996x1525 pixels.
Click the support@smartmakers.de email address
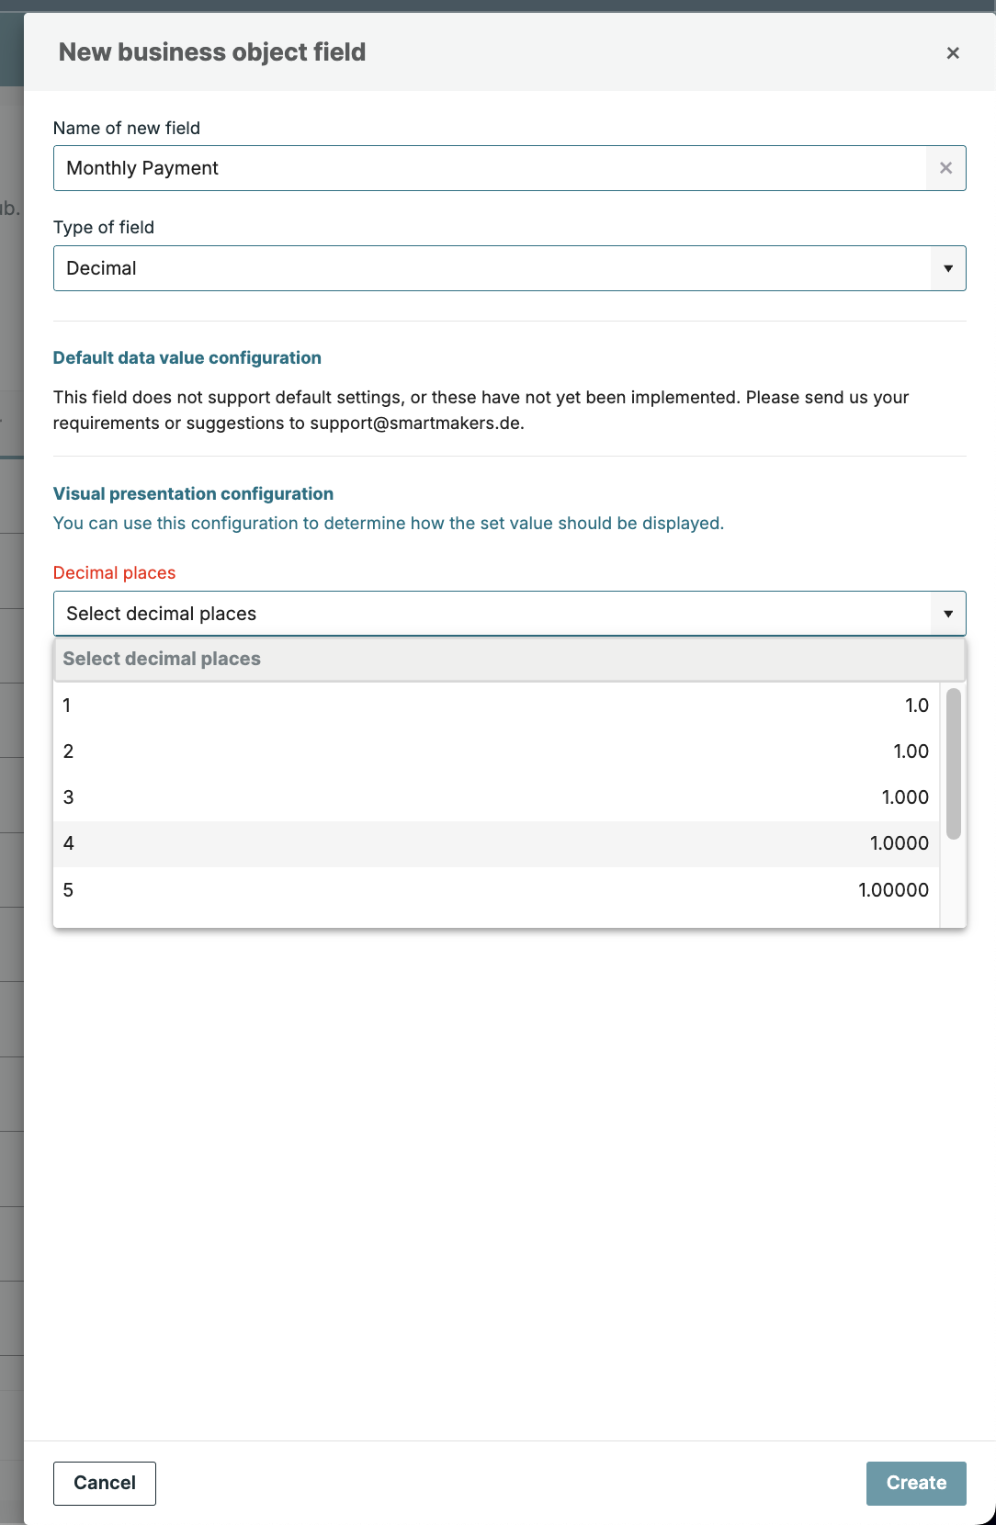(x=415, y=424)
